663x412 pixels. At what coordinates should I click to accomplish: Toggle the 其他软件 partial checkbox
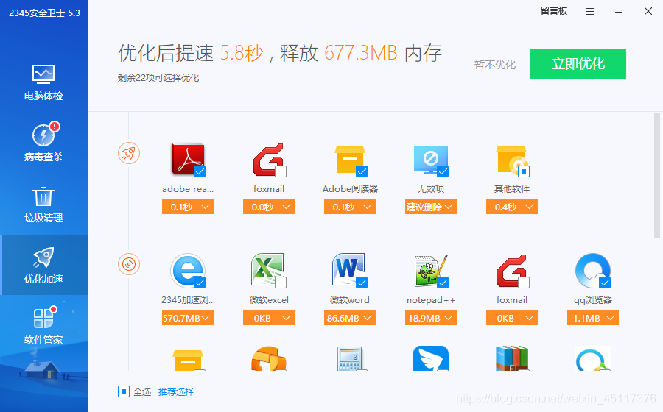coord(524,171)
